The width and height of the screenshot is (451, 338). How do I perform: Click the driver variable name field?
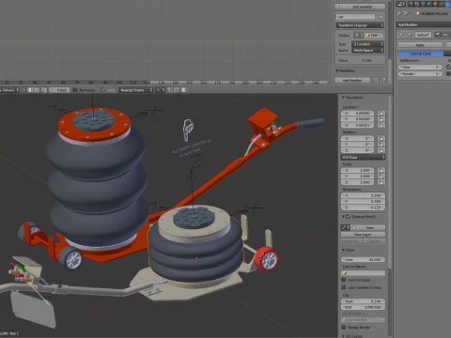coord(355,17)
